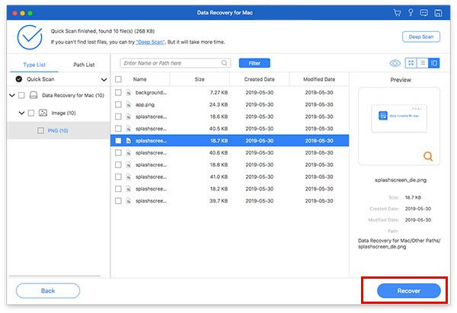The width and height of the screenshot is (457, 313).
Task: Open the shopping cart icon
Action: (397, 13)
